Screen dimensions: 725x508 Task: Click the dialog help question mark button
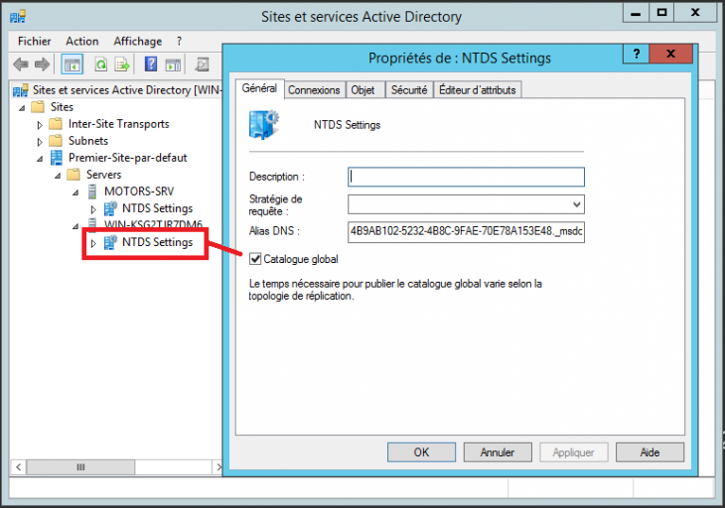637,54
